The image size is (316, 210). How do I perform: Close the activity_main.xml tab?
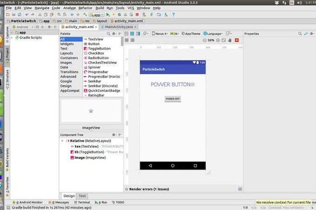click(96, 27)
